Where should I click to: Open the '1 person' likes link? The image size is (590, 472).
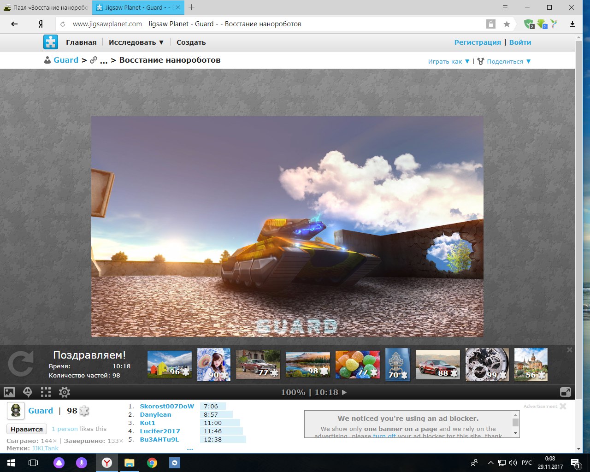[65, 429]
